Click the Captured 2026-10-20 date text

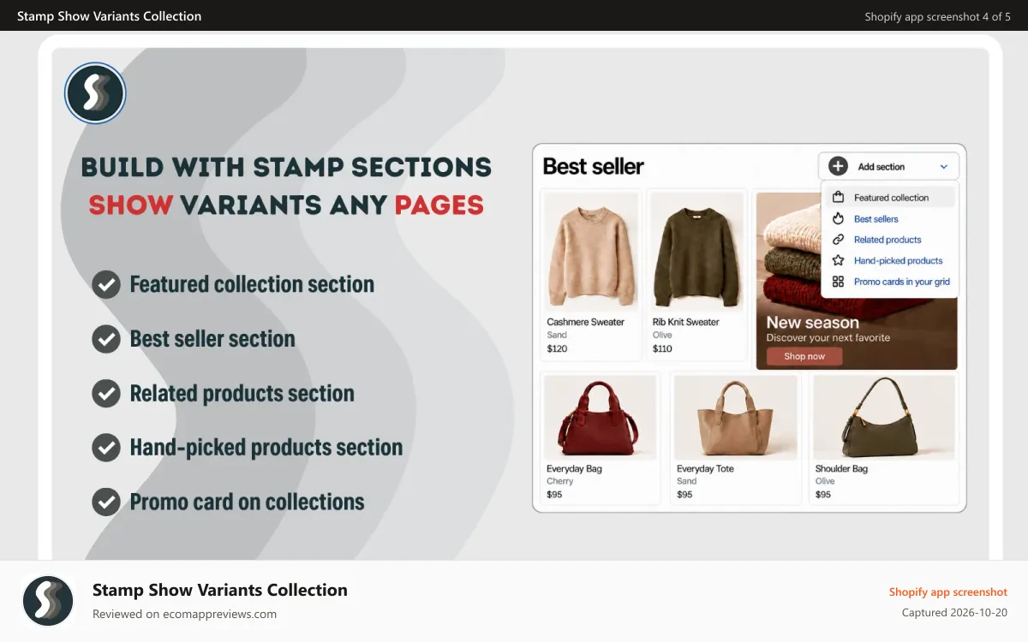click(x=954, y=613)
